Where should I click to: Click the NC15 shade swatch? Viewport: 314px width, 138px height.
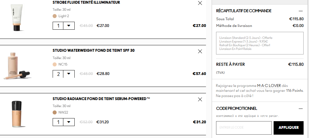pos(55,64)
